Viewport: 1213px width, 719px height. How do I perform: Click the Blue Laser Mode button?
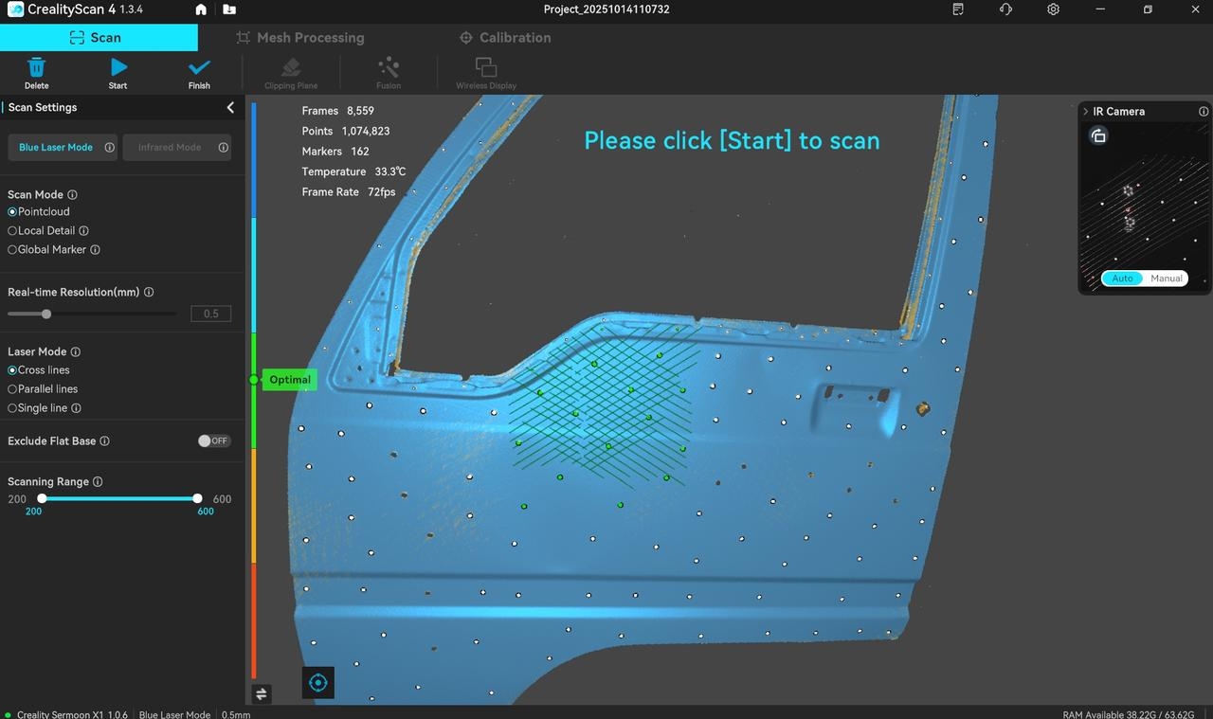click(56, 148)
